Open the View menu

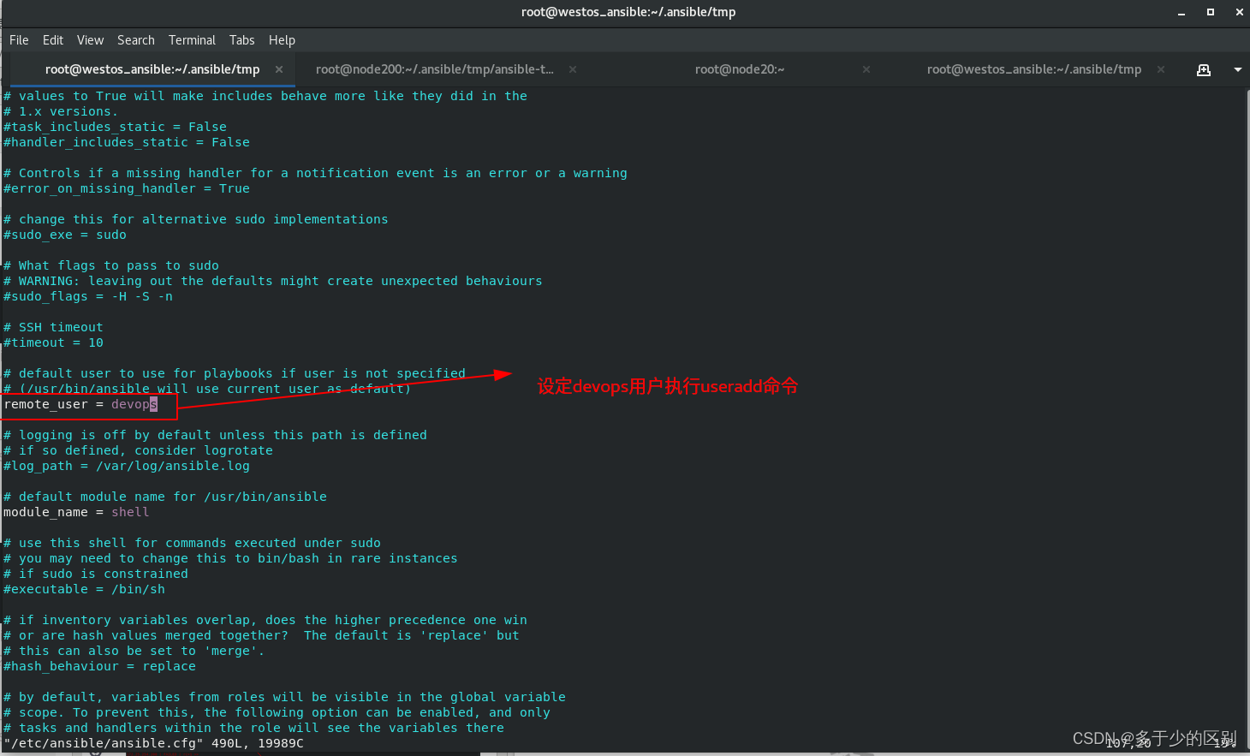coord(90,40)
